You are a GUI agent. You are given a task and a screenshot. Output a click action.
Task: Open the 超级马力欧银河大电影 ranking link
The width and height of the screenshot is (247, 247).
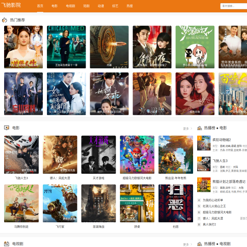coord(217,212)
